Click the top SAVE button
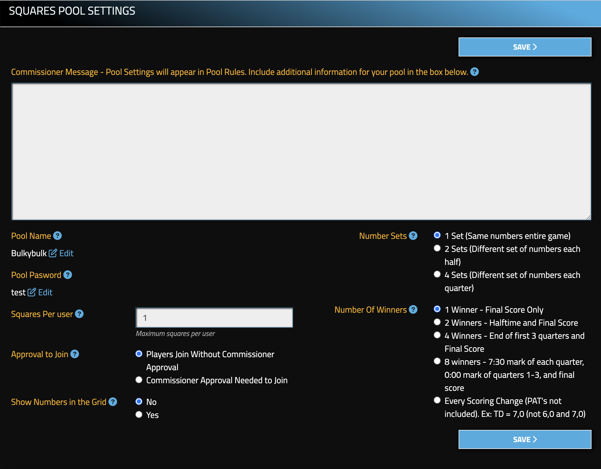The height and width of the screenshot is (469, 601). point(524,47)
